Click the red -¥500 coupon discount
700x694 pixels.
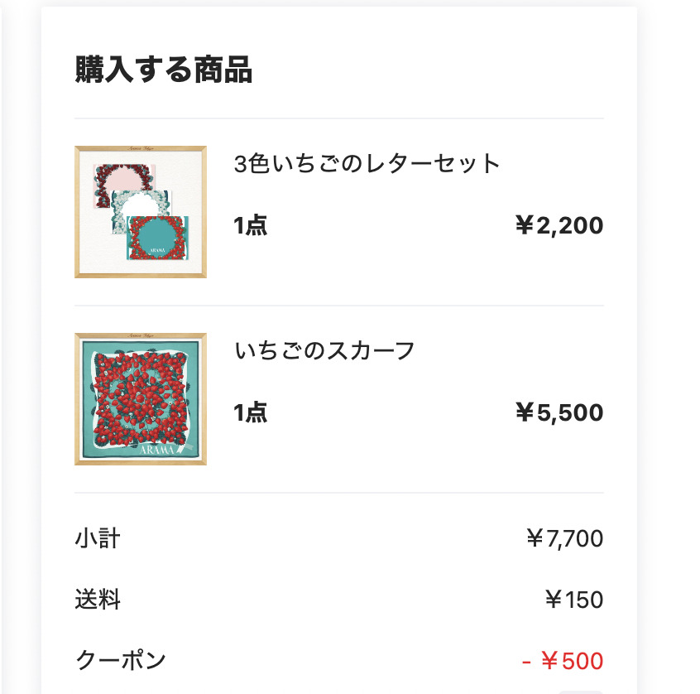click(563, 661)
